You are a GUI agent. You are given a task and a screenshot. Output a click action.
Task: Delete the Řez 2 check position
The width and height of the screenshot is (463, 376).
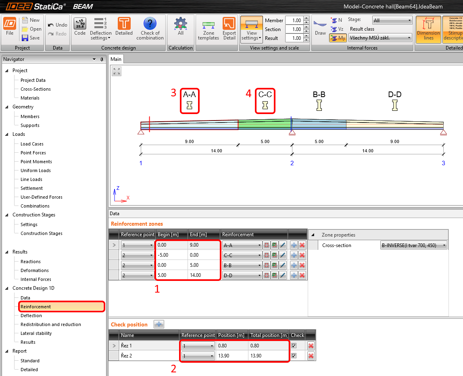click(x=311, y=356)
